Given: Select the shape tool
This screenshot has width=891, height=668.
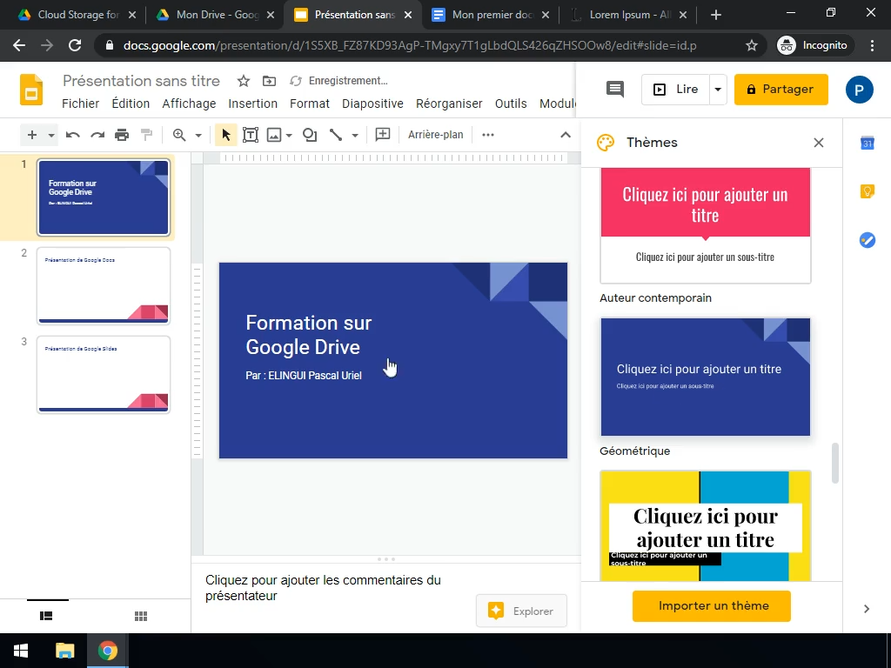Looking at the screenshot, I should pyautogui.click(x=310, y=135).
